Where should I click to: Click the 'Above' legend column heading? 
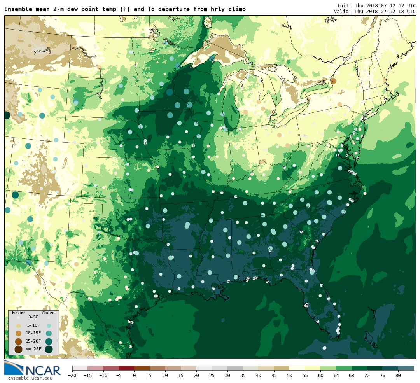click(x=48, y=313)
